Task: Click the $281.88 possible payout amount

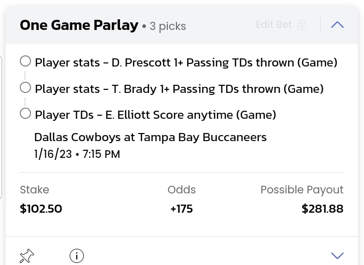Action: 322,209
